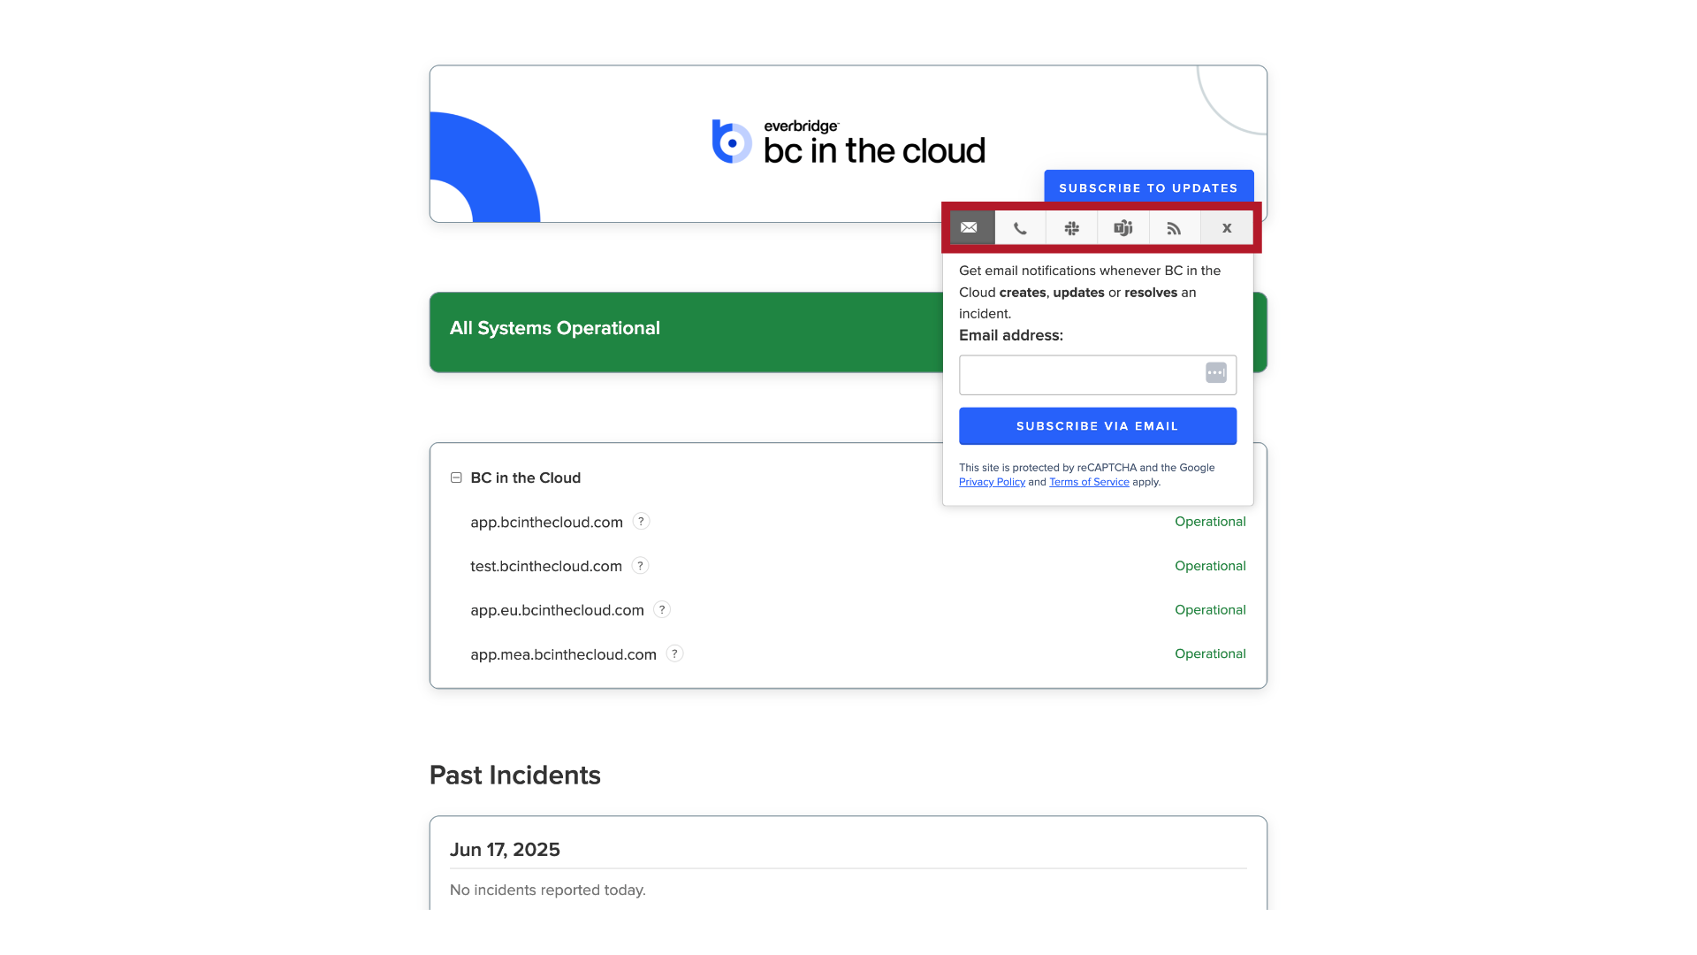Close the subscribe popup with the X
The height and width of the screenshot is (955, 1697).
pos(1226,228)
